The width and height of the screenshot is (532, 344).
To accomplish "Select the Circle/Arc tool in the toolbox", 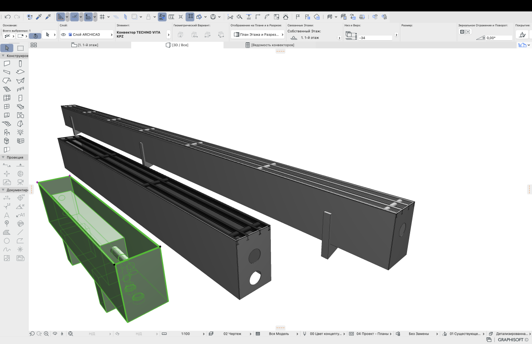I will tap(7, 241).
